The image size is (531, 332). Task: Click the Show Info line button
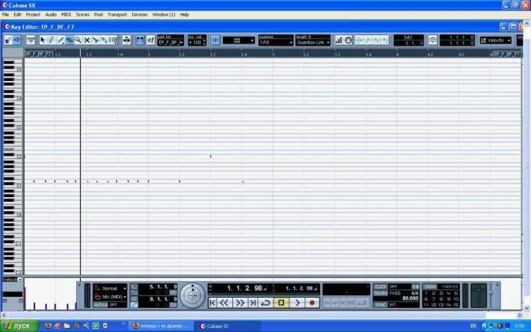click(x=31, y=41)
